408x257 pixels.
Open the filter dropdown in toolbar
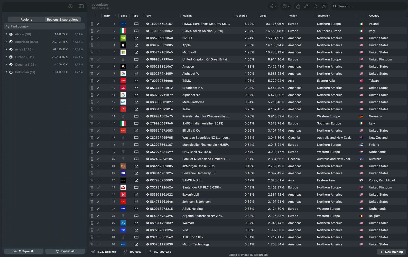pyautogui.click(x=285, y=6)
